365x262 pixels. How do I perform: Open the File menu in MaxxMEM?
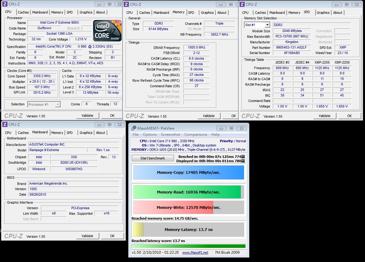coord(135,135)
